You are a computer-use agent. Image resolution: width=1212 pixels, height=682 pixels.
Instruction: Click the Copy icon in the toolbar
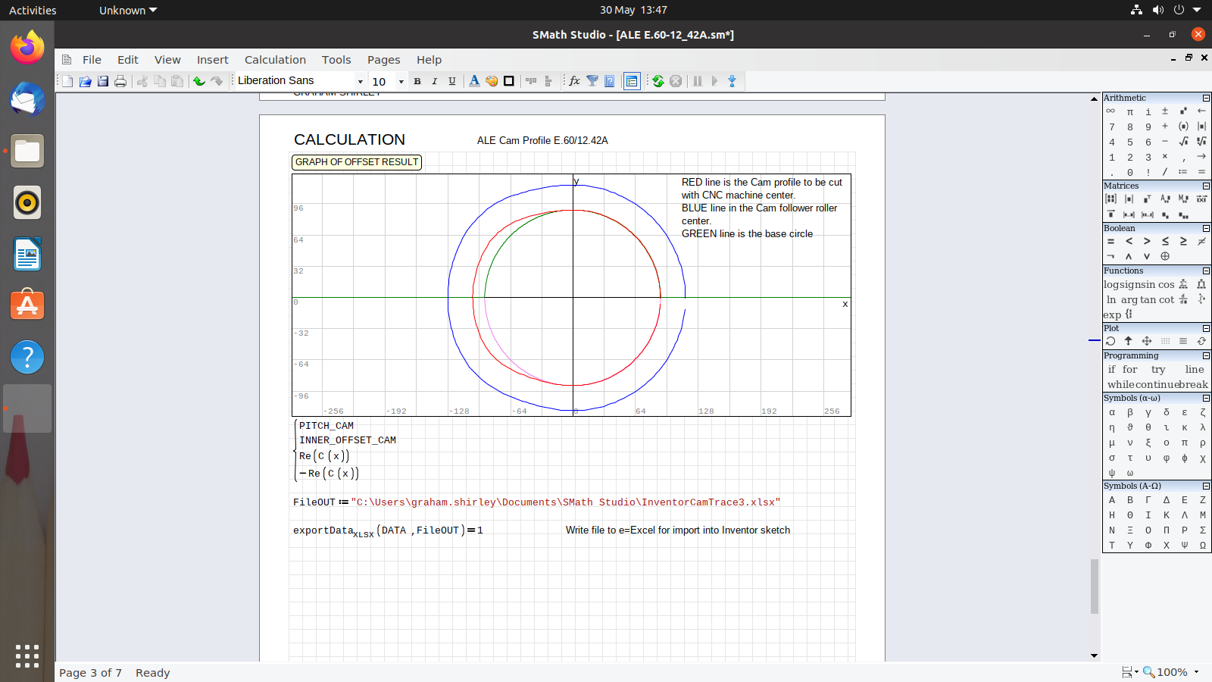point(159,81)
